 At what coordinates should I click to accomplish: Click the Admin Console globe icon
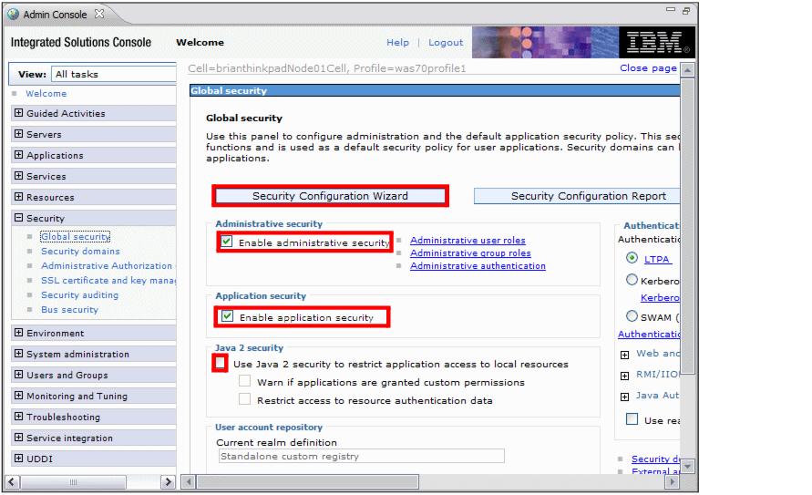coord(14,14)
